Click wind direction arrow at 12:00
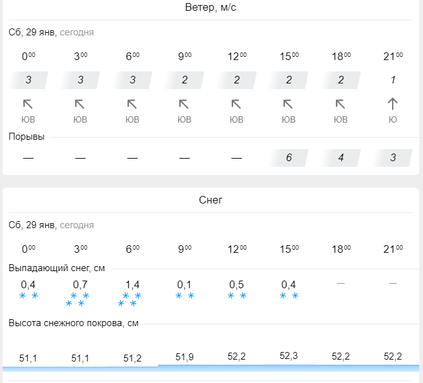Screen dimensions: 423x383 (x=236, y=104)
